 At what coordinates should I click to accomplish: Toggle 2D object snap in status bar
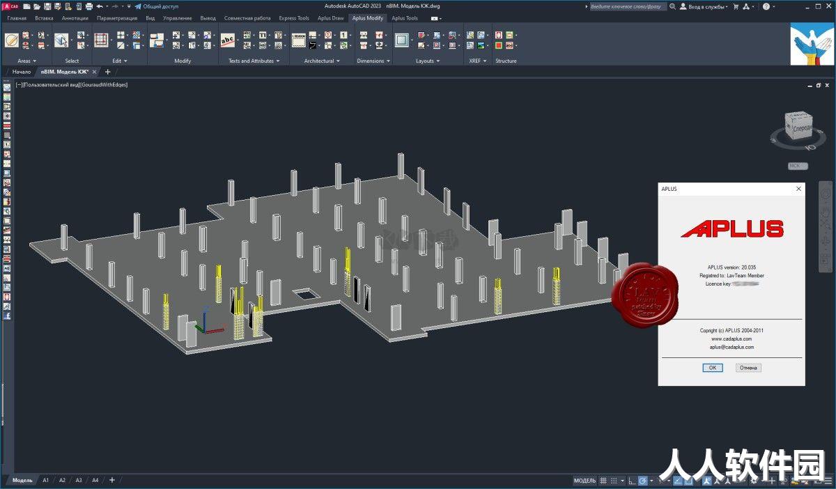(x=688, y=480)
